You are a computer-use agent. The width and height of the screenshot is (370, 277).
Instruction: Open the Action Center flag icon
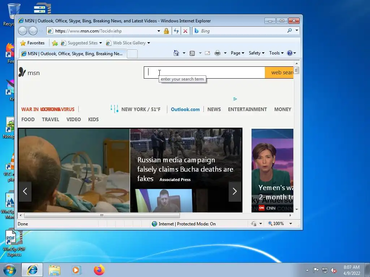point(316,270)
